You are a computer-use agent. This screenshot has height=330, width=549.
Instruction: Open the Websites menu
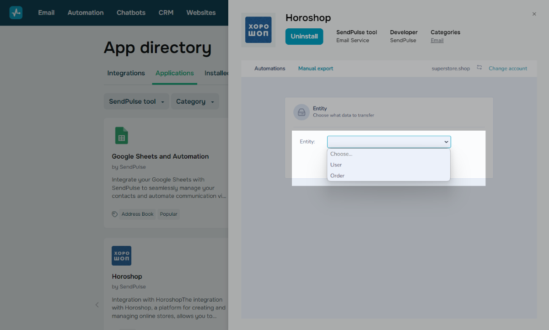(x=201, y=13)
